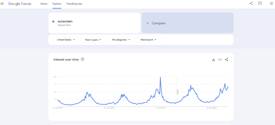Open help tooltip beside Interest over time
This screenshot has width=275, height=125.
83,60
